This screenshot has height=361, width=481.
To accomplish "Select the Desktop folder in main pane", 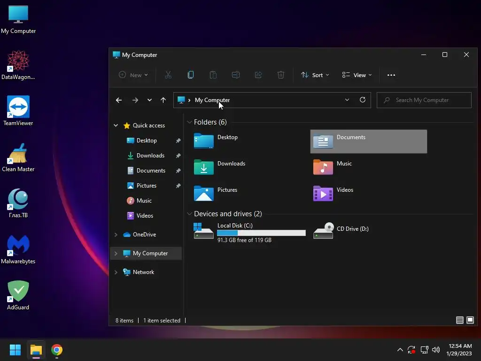I will pyautogui.click(x=216, y=141).
